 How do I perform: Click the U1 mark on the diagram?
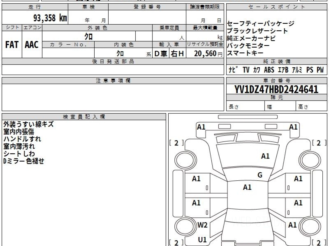(202, 240)
